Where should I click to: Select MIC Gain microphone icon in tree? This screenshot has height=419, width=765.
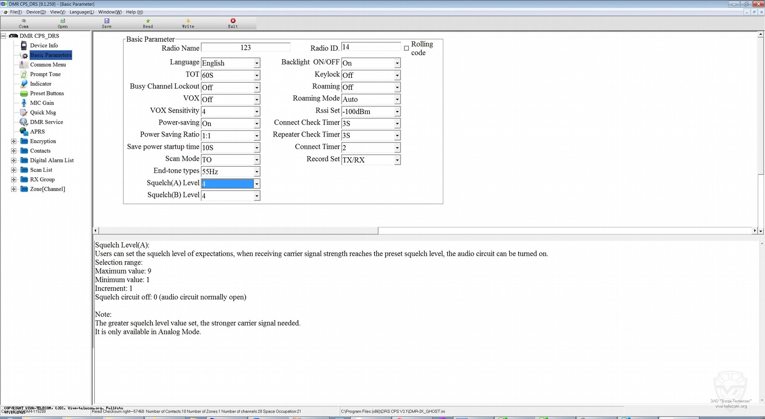24,103
